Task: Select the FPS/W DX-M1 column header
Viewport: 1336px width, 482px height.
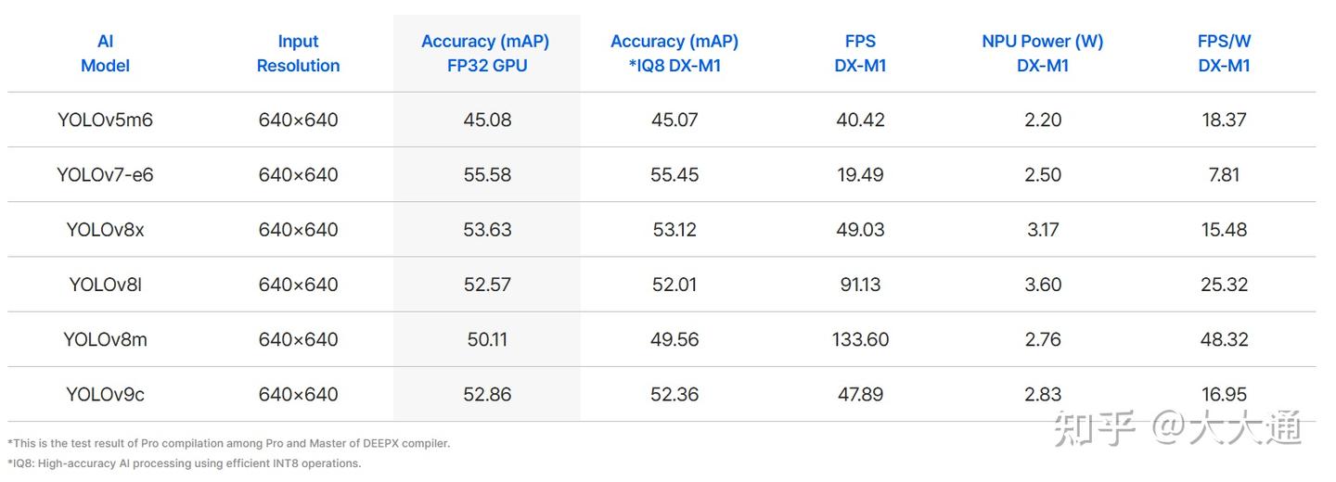Action: coord(1224,54)
